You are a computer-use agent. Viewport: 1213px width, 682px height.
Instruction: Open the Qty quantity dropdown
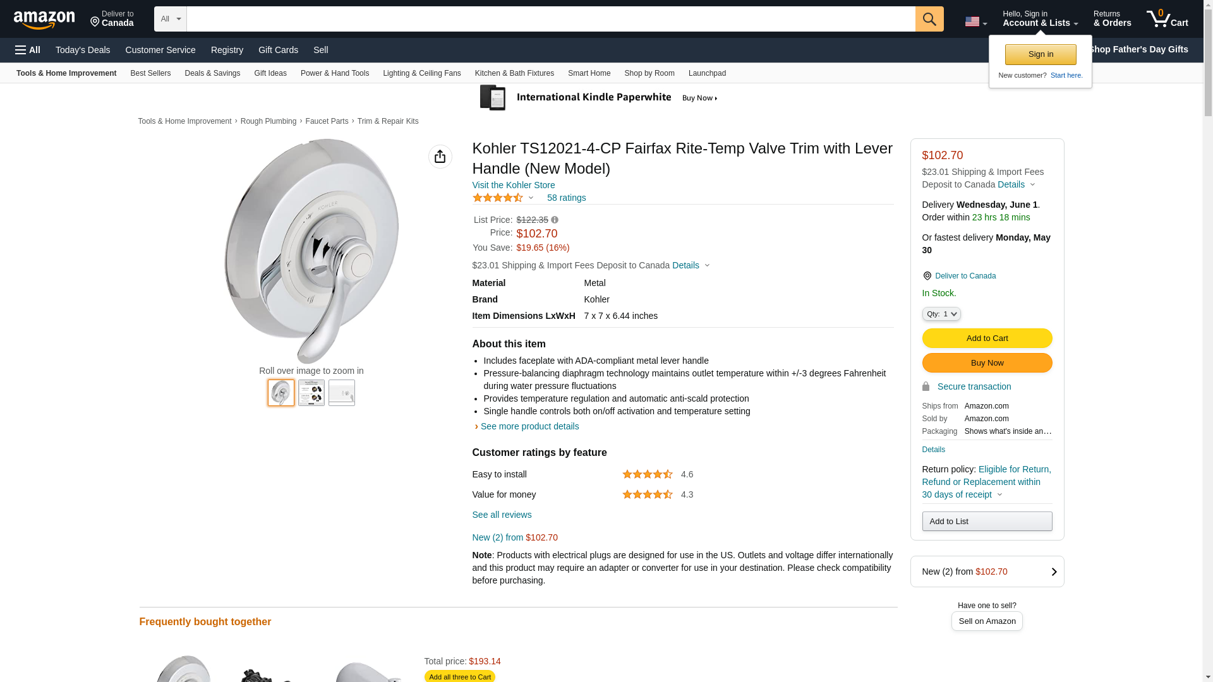(941, 314)
